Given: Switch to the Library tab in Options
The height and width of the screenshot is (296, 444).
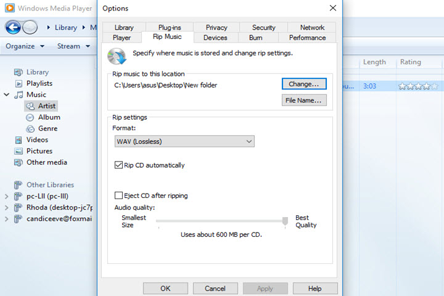Looking at the screenshot, I should (x=124, y=28).
